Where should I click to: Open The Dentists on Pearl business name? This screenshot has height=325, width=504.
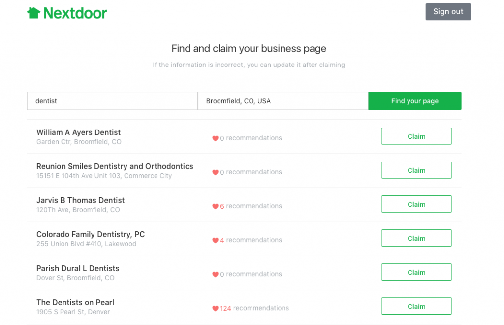click(75, 302)
